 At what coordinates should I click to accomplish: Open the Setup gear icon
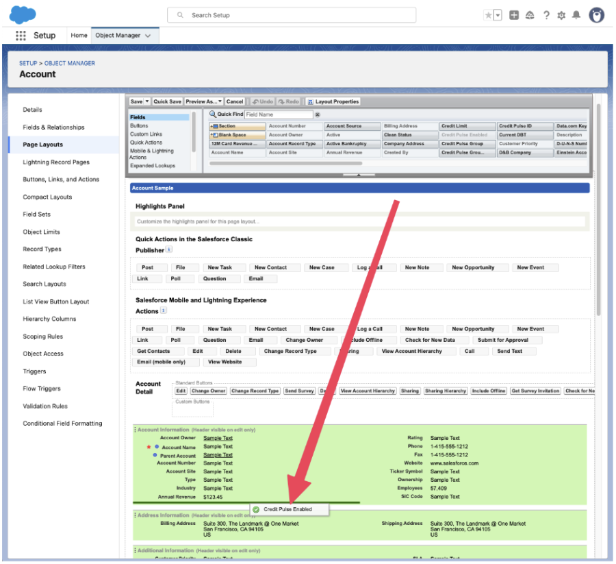point(561,15)
